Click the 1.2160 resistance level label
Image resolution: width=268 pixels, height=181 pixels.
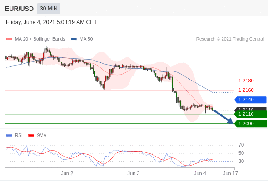coord(246,90)
